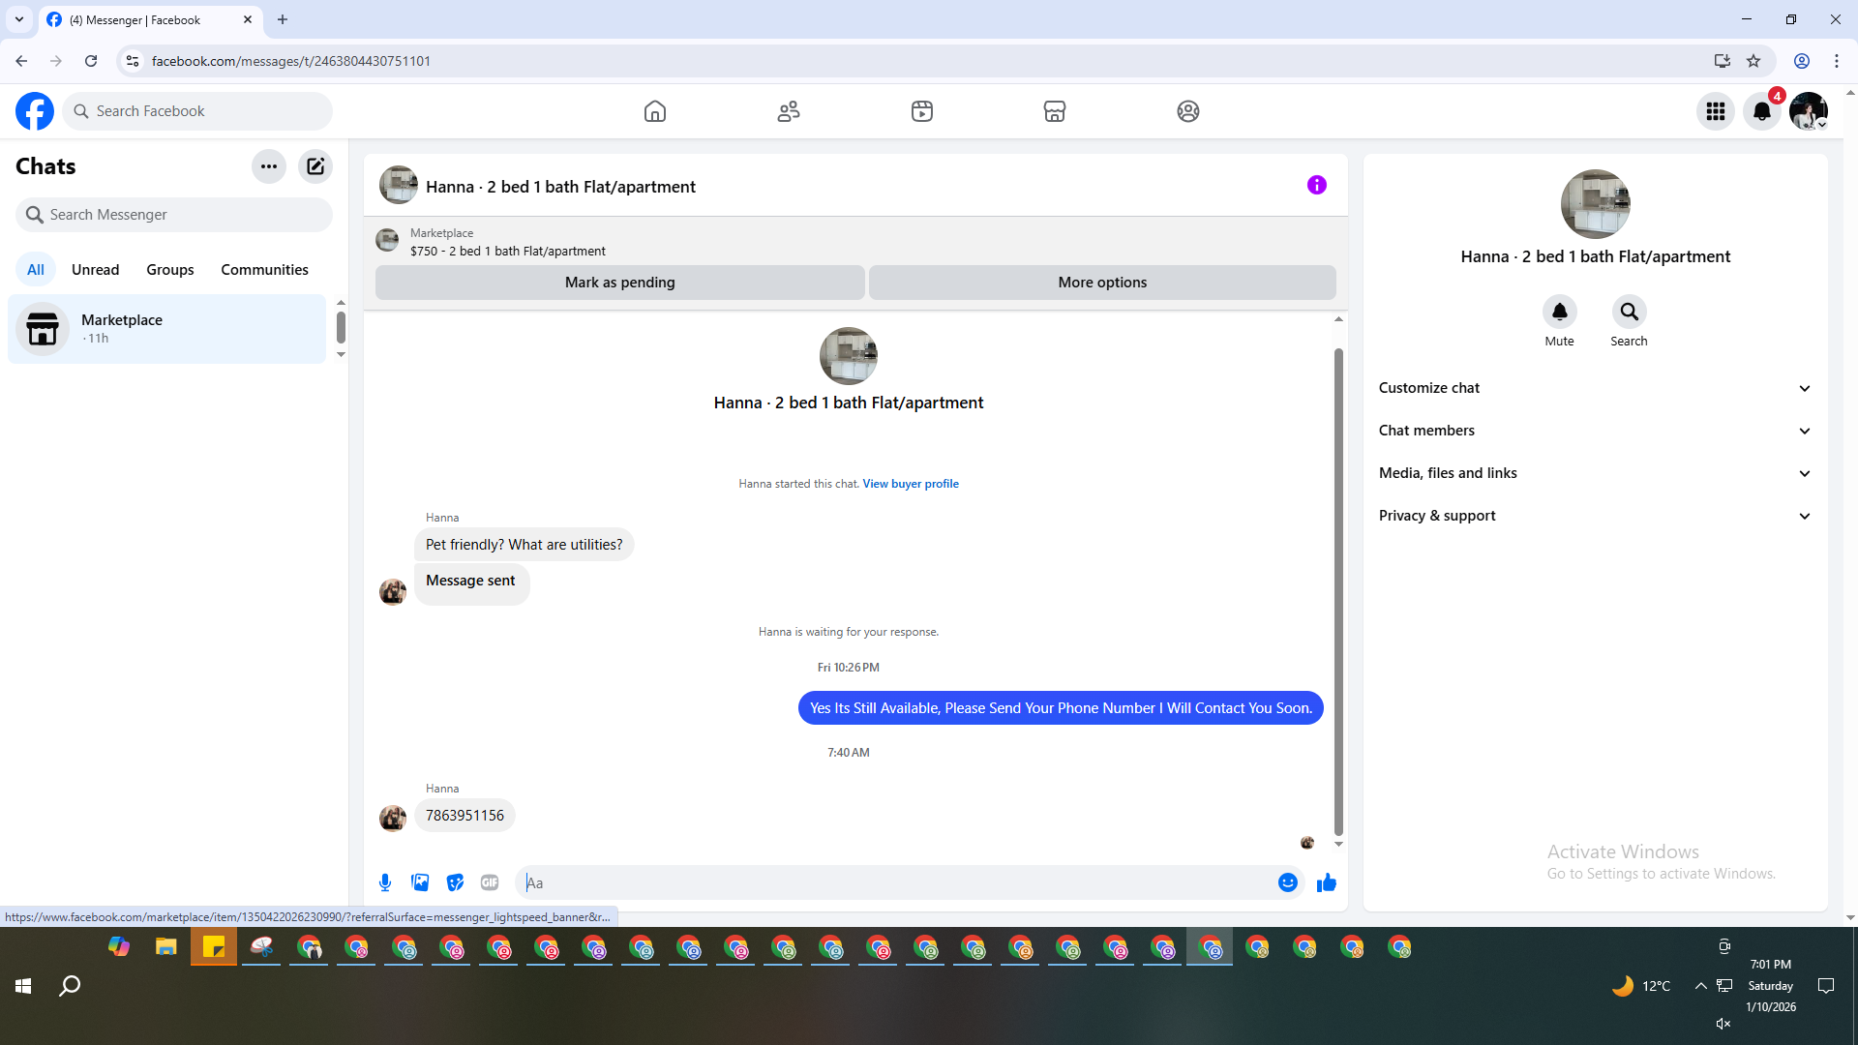Switch to the Unread chats tab
The width and height of the screenshot is (1858, 1045).
pos(95,270)
